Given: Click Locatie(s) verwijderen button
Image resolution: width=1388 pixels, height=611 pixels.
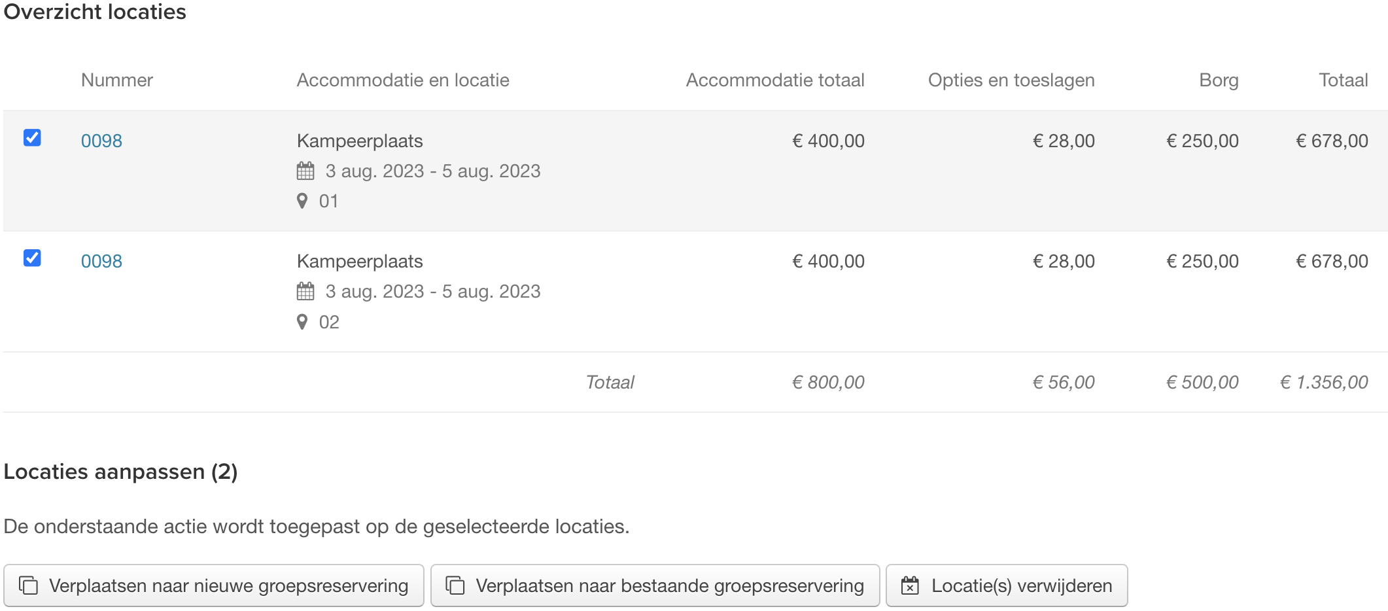Looking at the screenshot, I should 1007,585.
